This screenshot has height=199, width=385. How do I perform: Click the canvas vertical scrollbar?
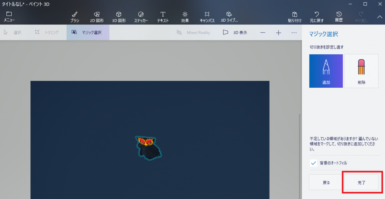pos(299,157)
